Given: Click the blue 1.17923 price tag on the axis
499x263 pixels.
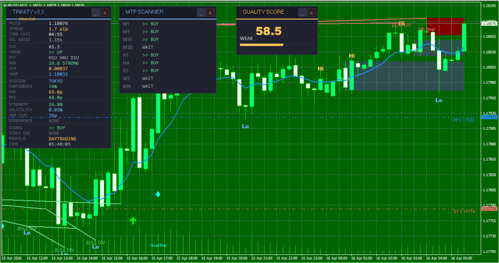Looking at the screenshot, I should pos(490,117).
